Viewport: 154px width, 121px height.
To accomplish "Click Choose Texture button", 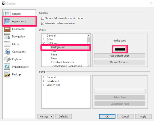I will (x=120, y=62).
